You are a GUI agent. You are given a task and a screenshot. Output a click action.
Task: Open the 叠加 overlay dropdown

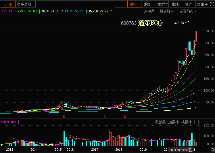(148, 4)
